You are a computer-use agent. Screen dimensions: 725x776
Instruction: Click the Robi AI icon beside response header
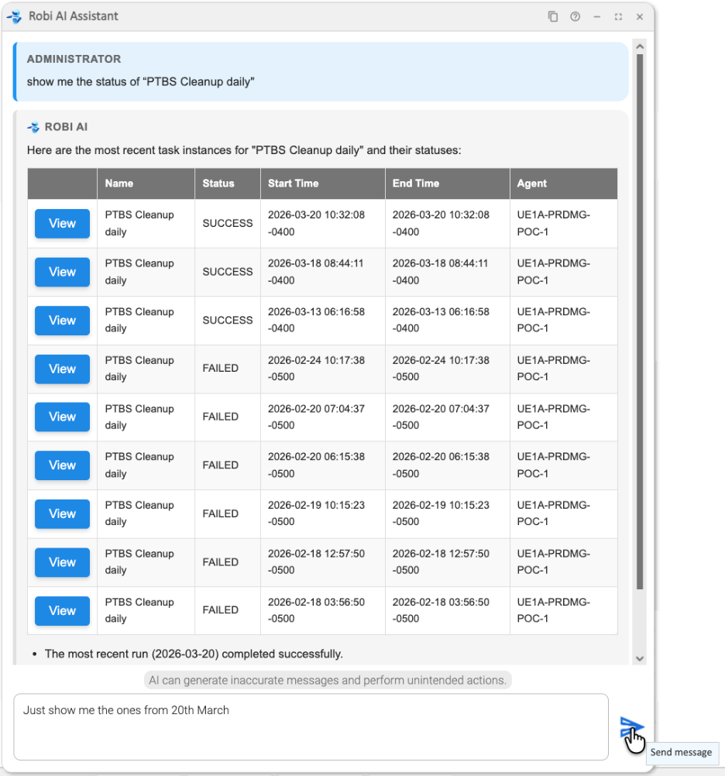(33, 127)
